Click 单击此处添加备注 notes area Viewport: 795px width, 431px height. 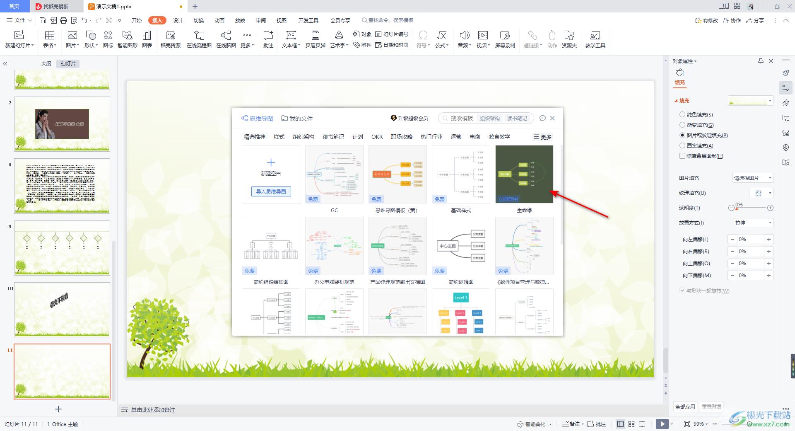point(153,410)
